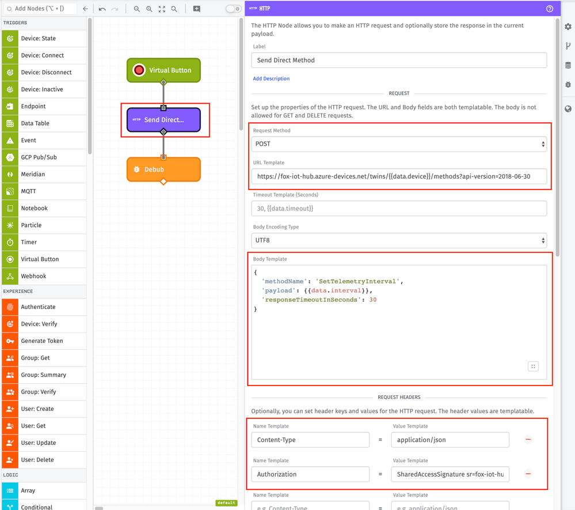Open HTTP node help via question mark

coord(549,9)
